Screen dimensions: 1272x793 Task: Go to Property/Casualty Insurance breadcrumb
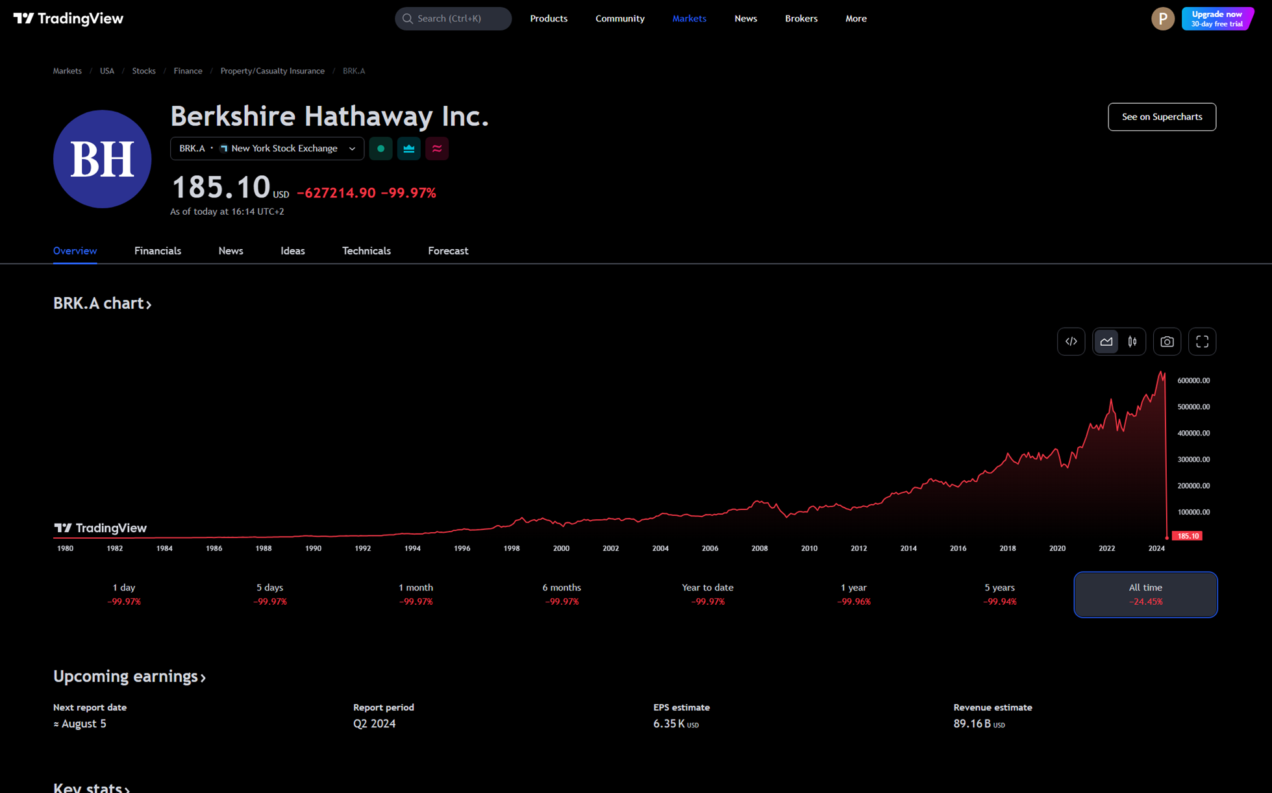[x=272, y=71]
